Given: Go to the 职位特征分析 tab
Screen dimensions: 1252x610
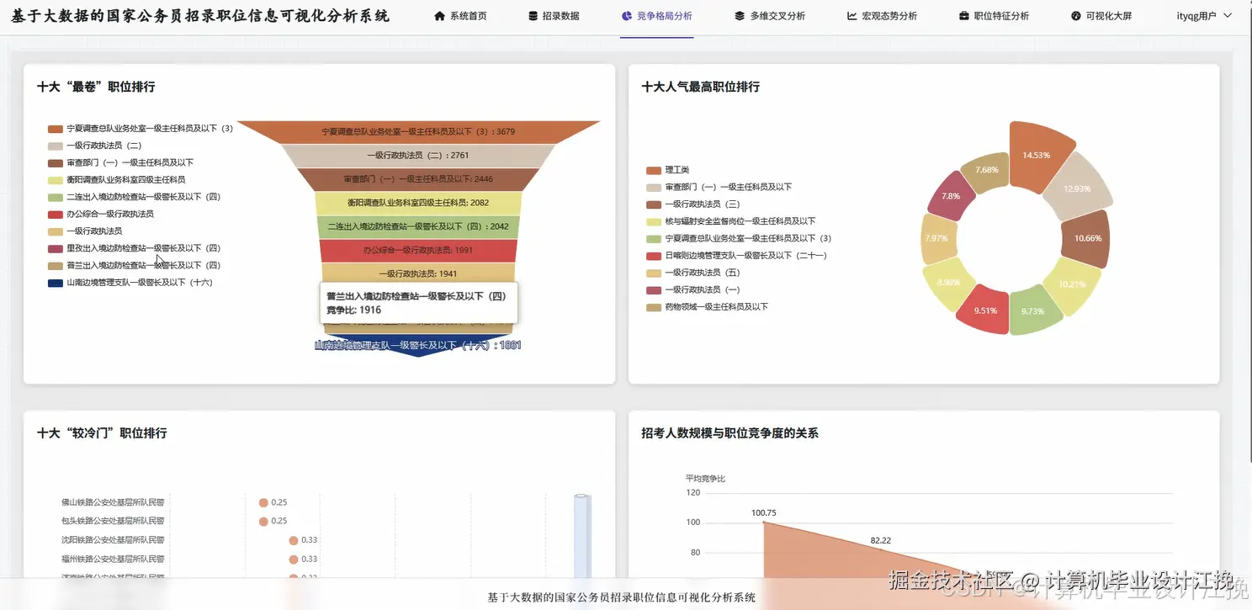Looking at the screenshot, I should [994, 16].
